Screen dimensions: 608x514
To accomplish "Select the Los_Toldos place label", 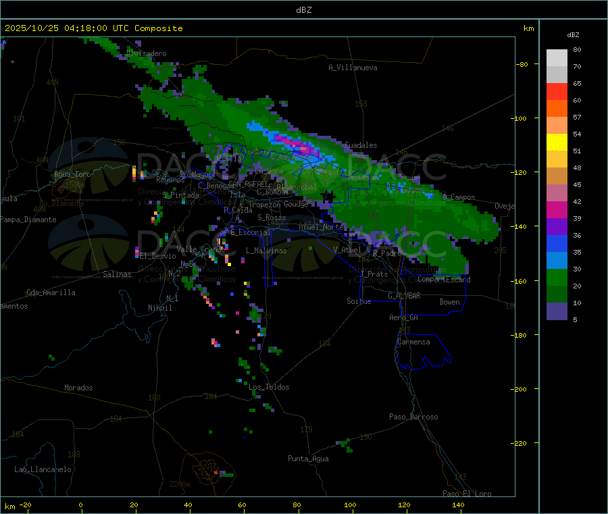I will point(269,387).
